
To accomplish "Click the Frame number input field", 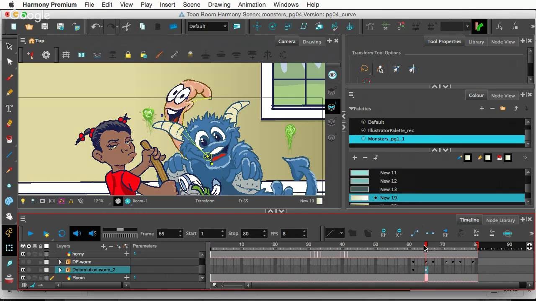I will point(167,233).
